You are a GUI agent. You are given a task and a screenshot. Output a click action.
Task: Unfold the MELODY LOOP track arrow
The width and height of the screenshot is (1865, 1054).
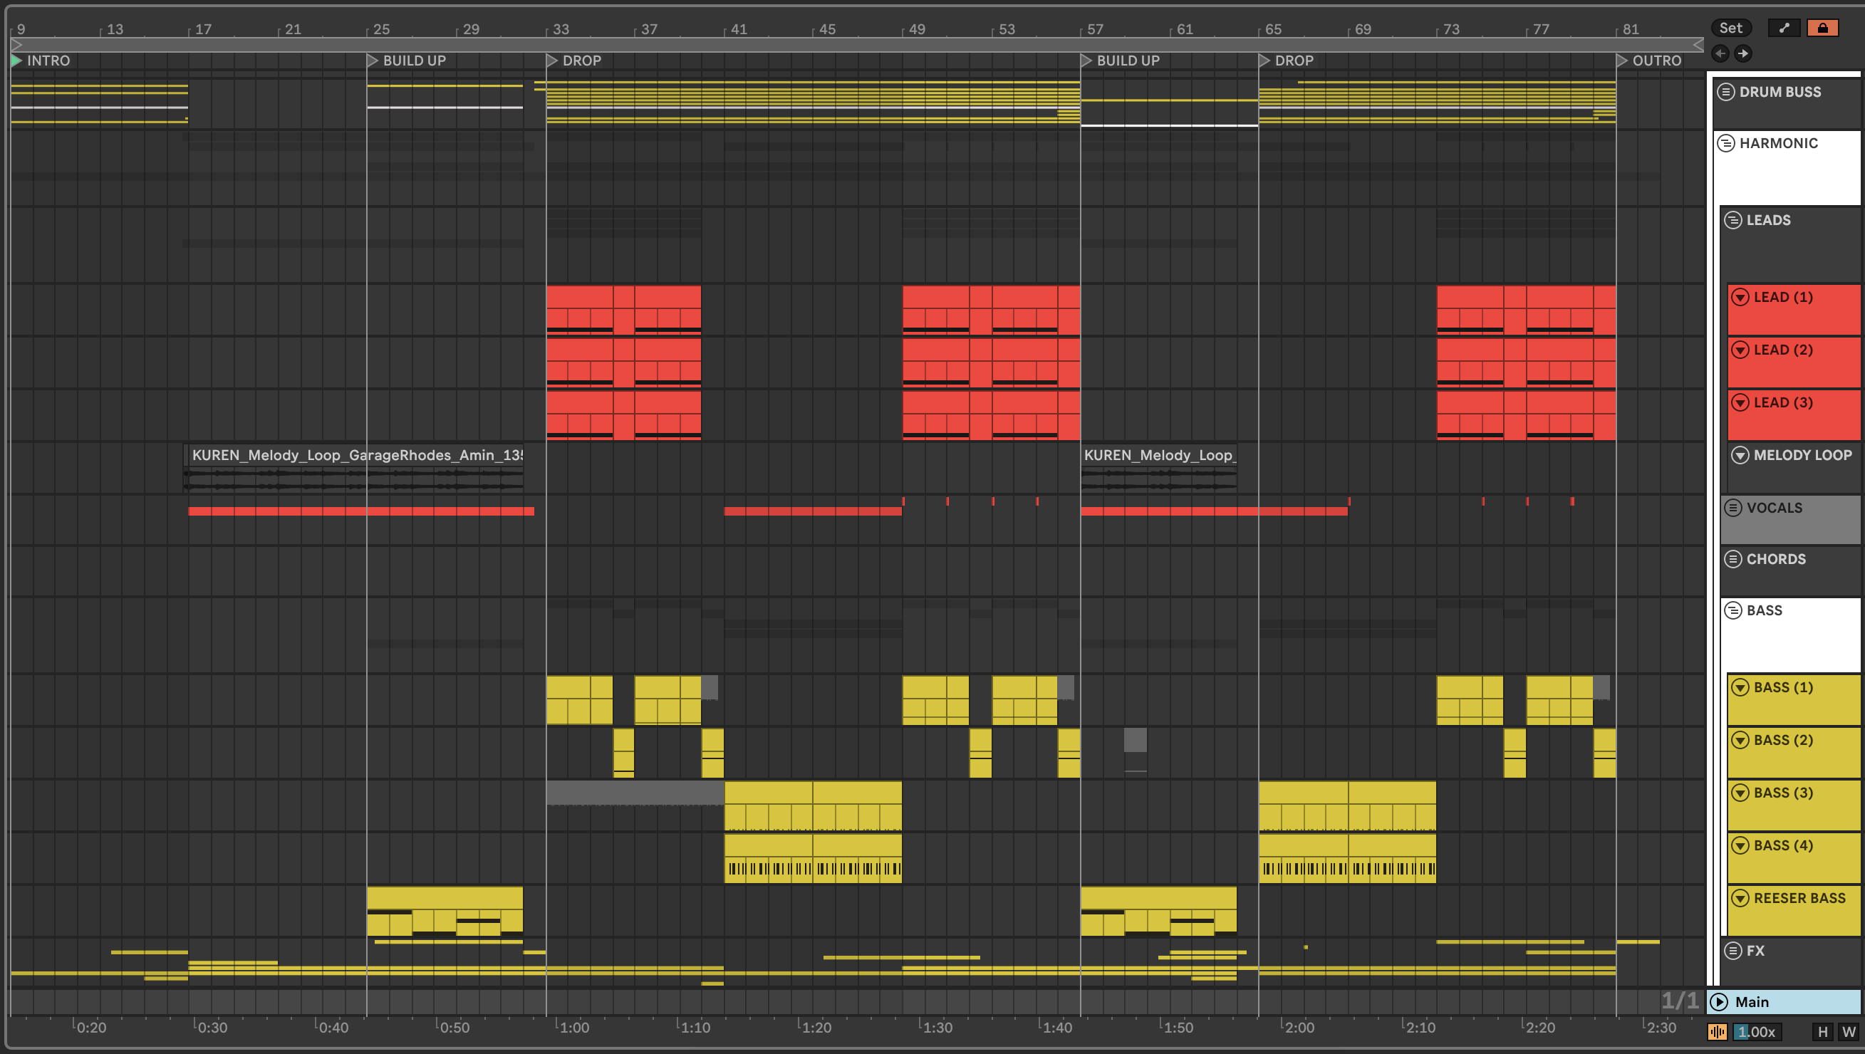click(1740, 455)
